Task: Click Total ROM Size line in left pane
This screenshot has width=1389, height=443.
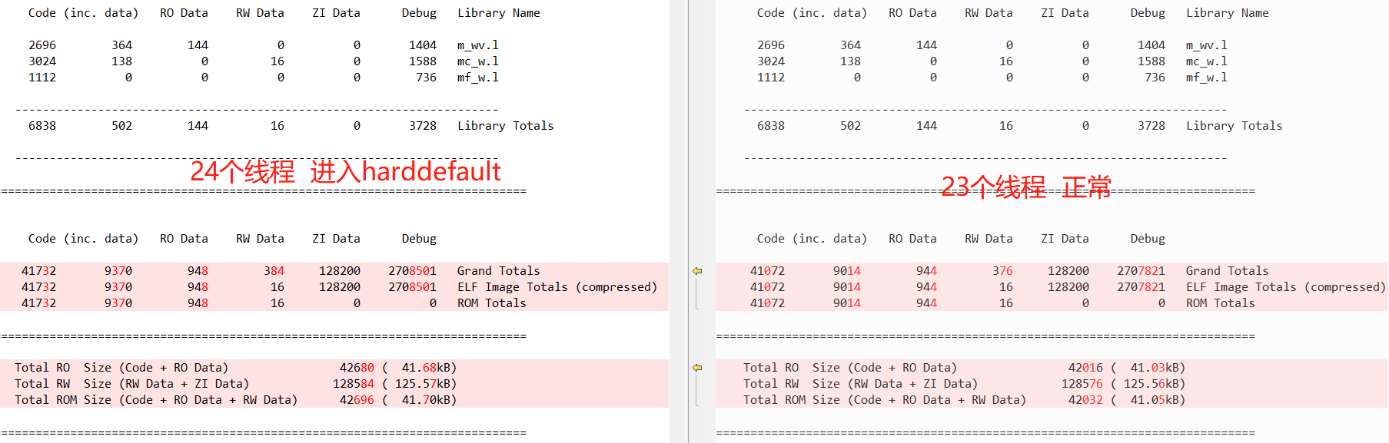Action: (x=235, y=400)
